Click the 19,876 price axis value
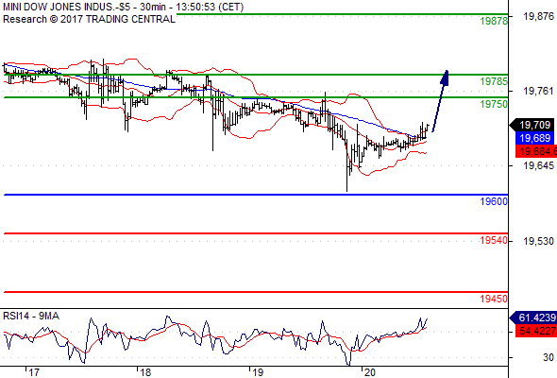 (538, 16)
